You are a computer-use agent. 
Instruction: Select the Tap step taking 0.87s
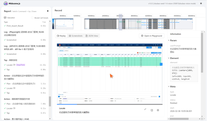pos(25,113)
